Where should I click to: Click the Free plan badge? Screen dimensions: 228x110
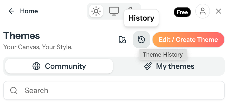click(182, 12)
